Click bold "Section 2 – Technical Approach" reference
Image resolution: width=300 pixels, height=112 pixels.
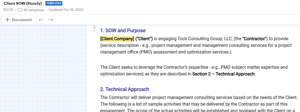tap(223, 74)
